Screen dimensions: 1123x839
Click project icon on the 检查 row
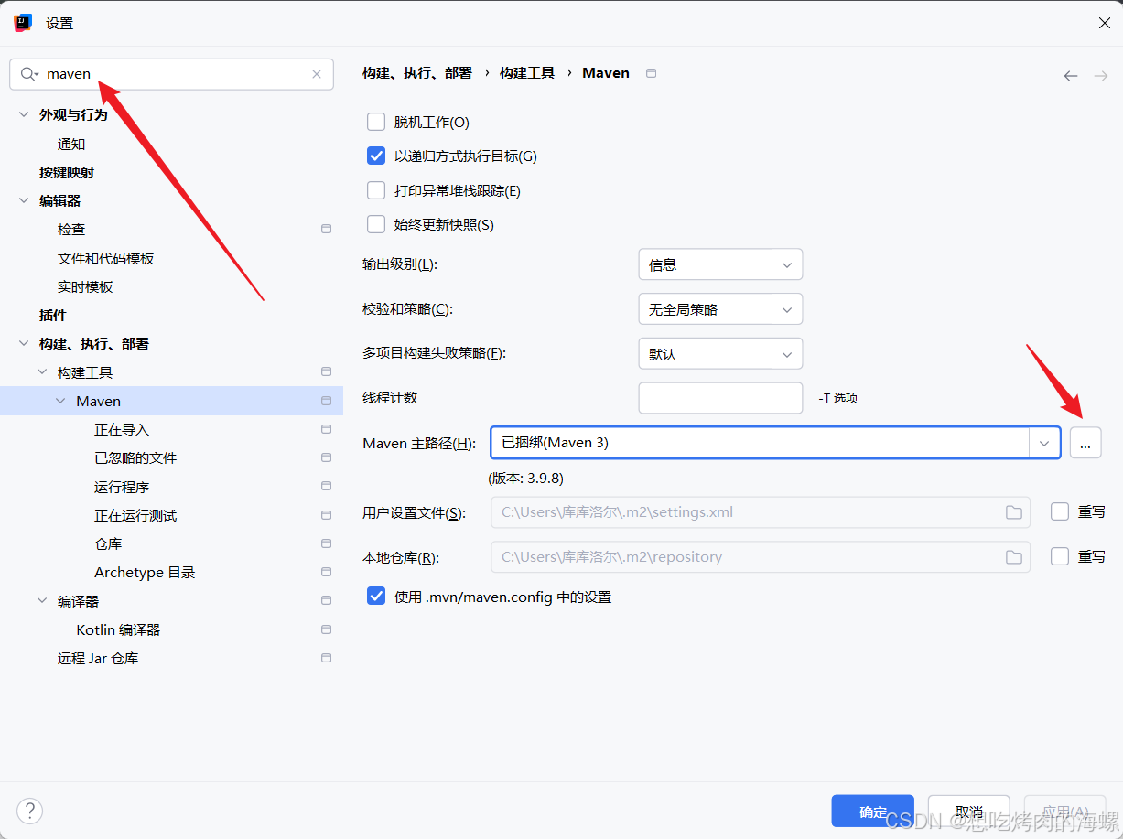point(326,229)
